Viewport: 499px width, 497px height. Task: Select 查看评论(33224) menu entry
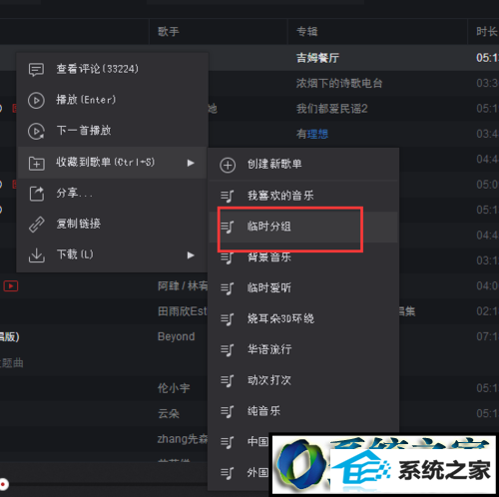(x=113, y=69)
